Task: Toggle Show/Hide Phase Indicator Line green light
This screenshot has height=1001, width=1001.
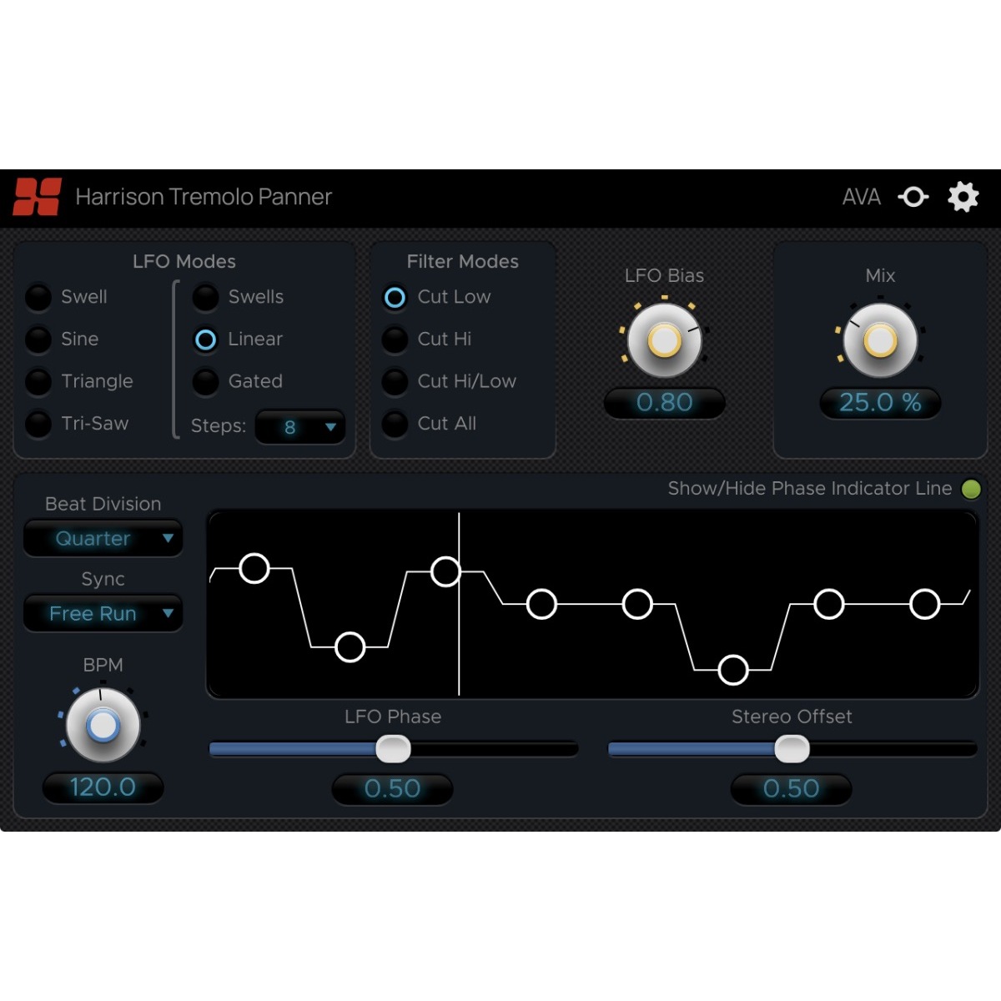Action: point(971,489)
